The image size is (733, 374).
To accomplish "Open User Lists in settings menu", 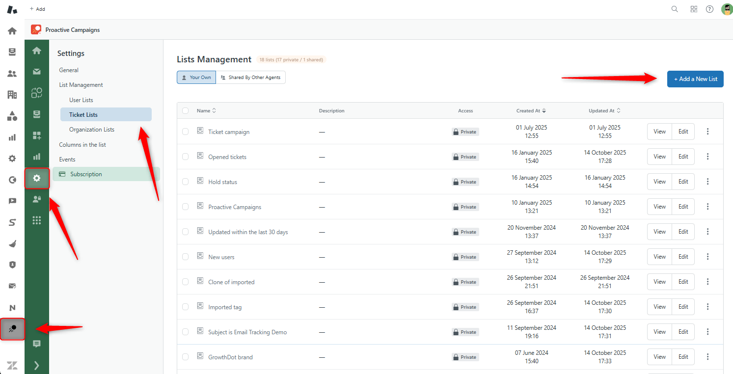I will tap(81, 100).
